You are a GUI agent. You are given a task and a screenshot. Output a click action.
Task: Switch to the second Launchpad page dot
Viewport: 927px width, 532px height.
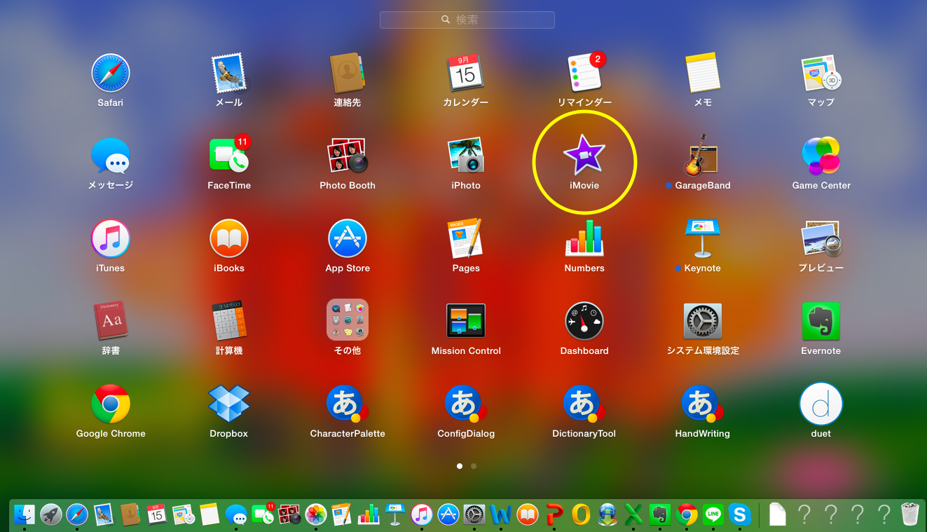coord(474,465)
